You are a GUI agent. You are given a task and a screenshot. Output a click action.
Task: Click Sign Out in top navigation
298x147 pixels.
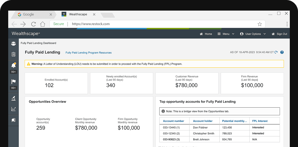coord(279,34)
